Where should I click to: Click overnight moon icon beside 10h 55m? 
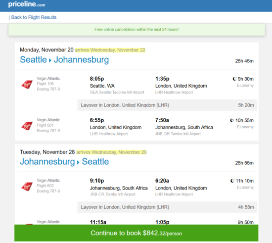[x=232, y=120]
